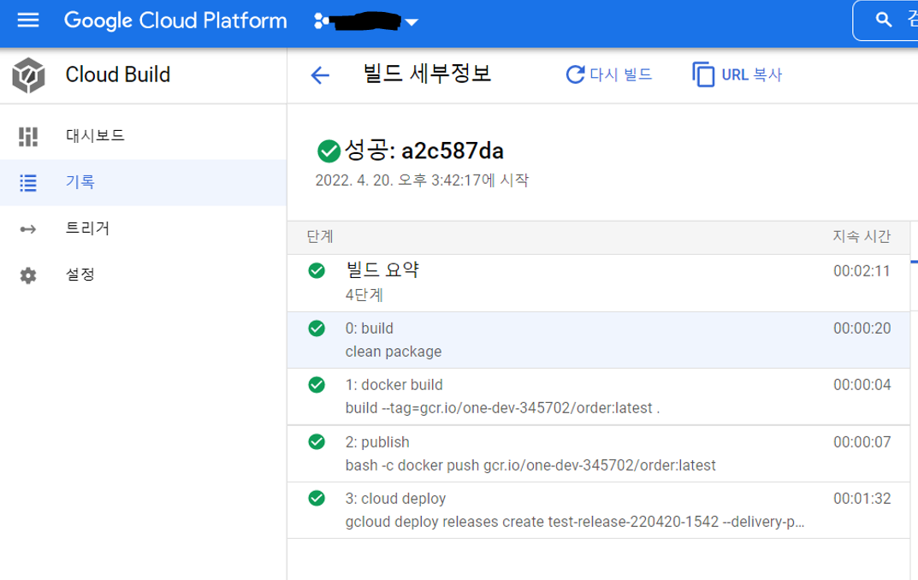The image size is (918, 580).
Task: Click the 4단계 subtitle text
Action: pos(364,294)
